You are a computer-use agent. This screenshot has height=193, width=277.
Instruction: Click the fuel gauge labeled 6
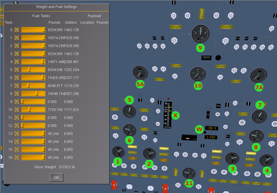point(130,130)
